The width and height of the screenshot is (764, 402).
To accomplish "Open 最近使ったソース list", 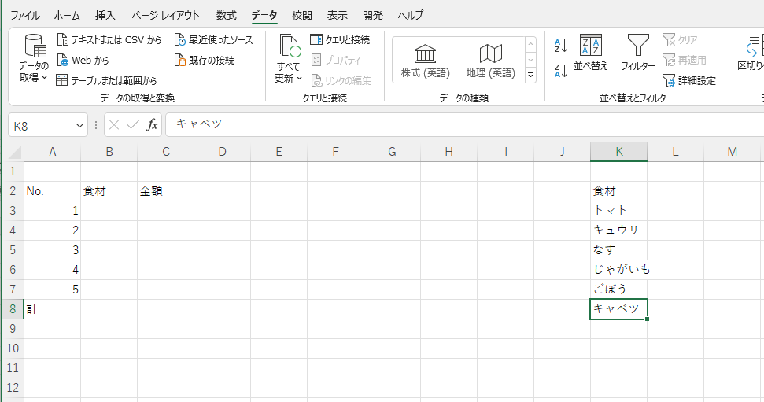I will pos(214,40).
